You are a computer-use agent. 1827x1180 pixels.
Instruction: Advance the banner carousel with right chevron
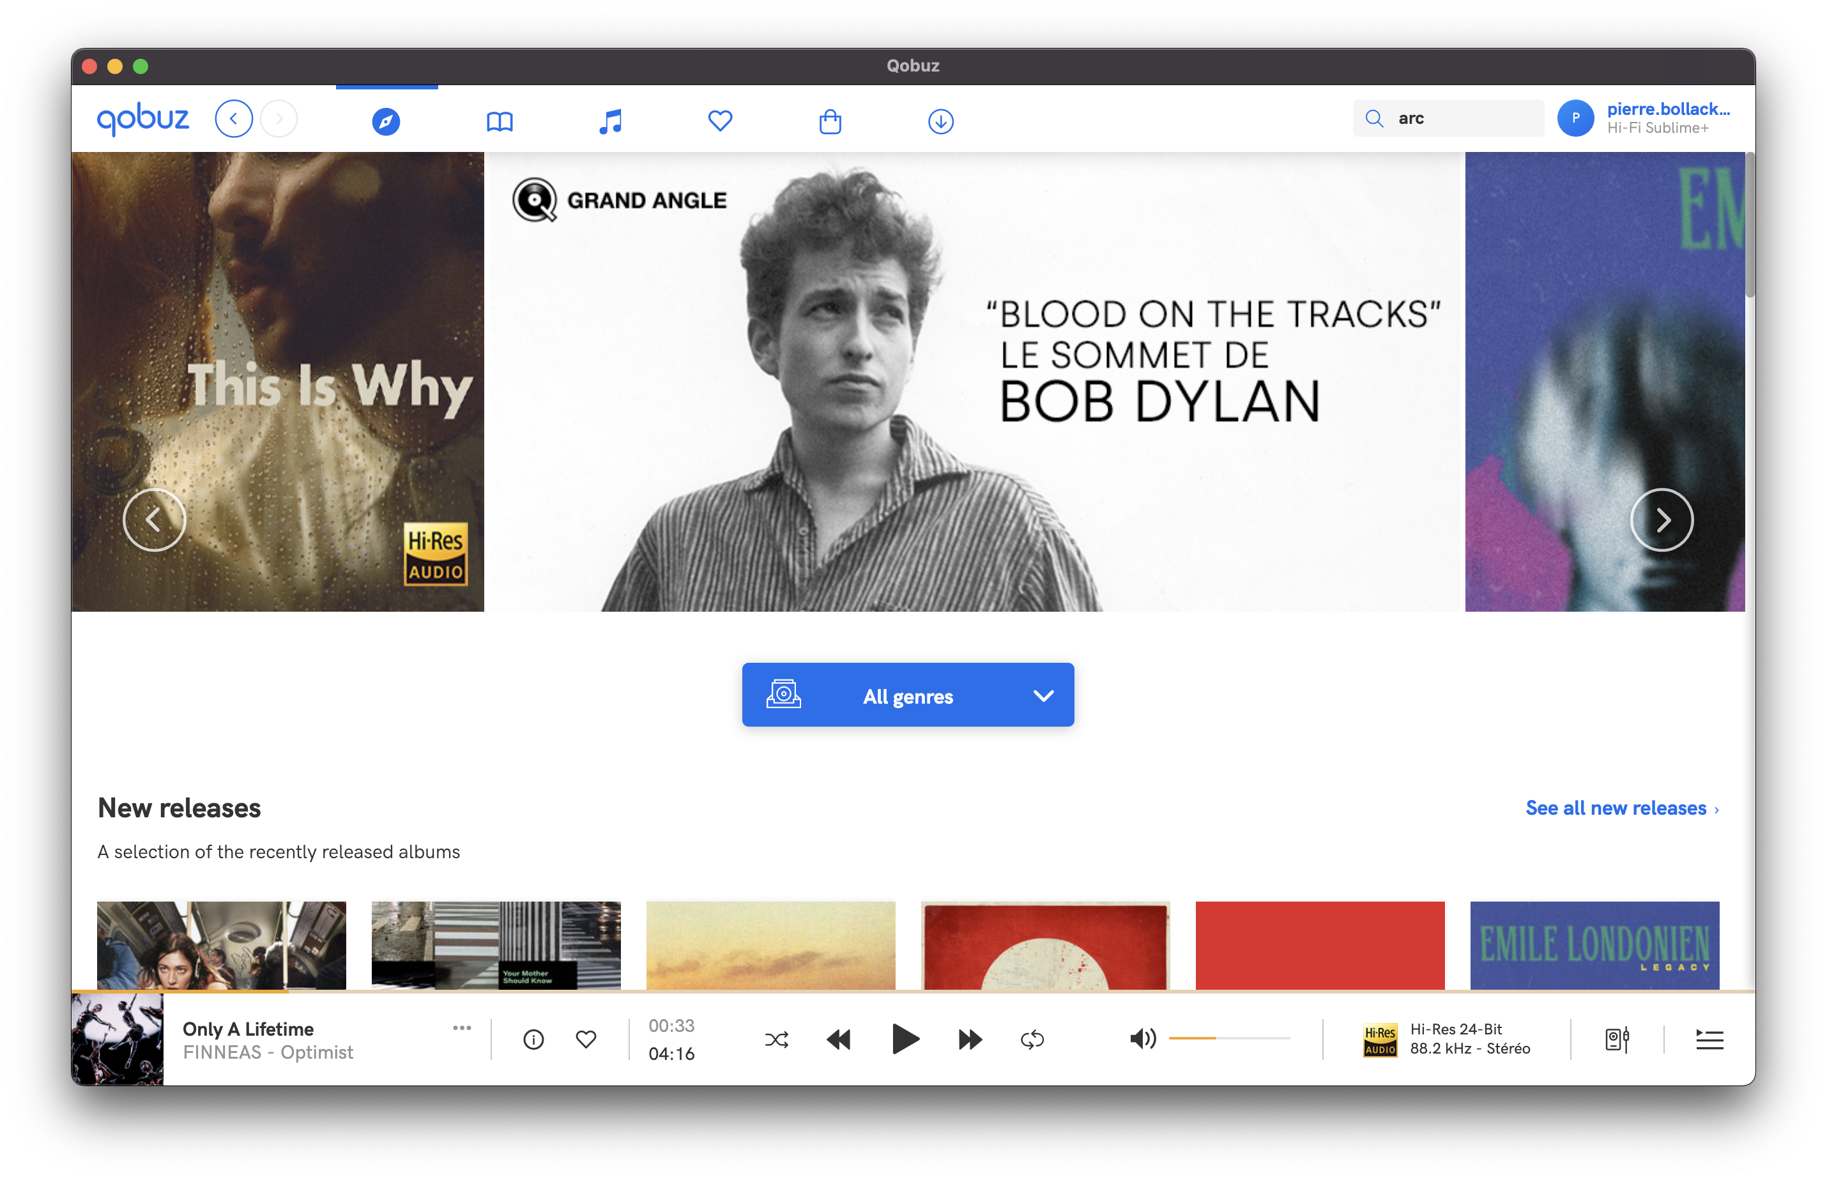[1662, 520]
